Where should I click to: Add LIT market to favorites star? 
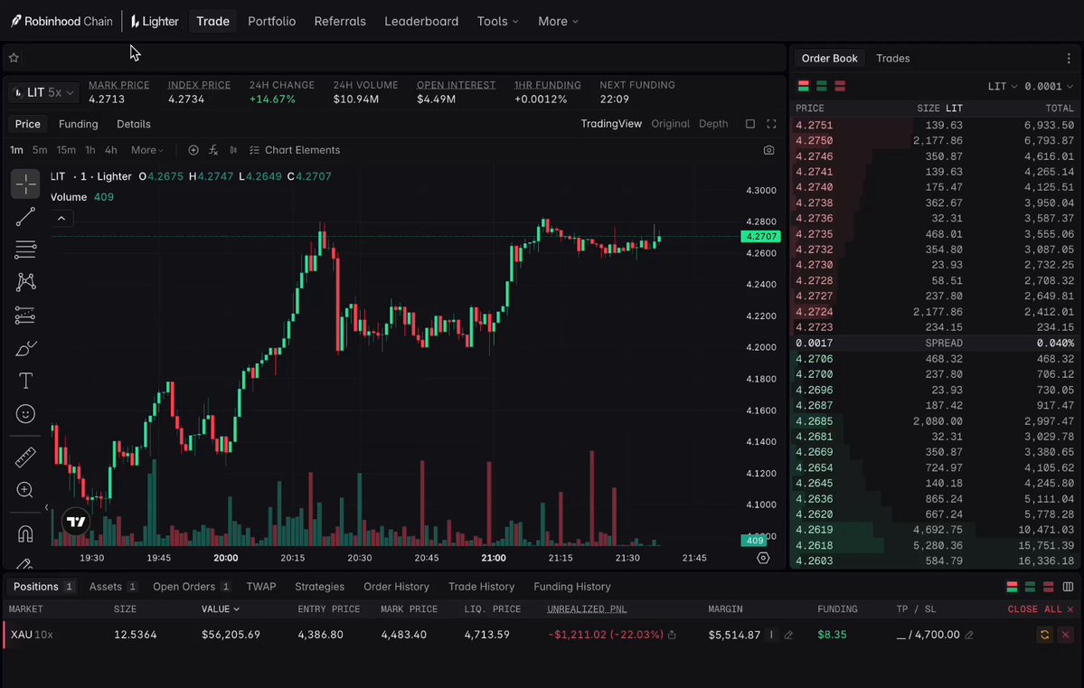coord(14,58)
